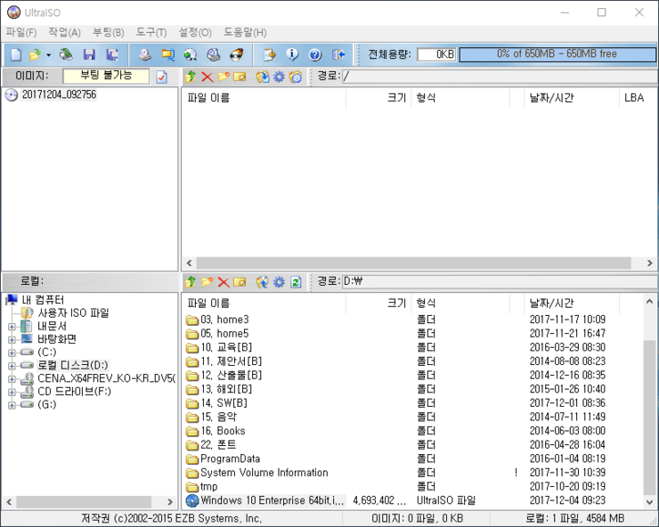Expand the CD 드라이브(F:) node

click(x=12, y=392)
